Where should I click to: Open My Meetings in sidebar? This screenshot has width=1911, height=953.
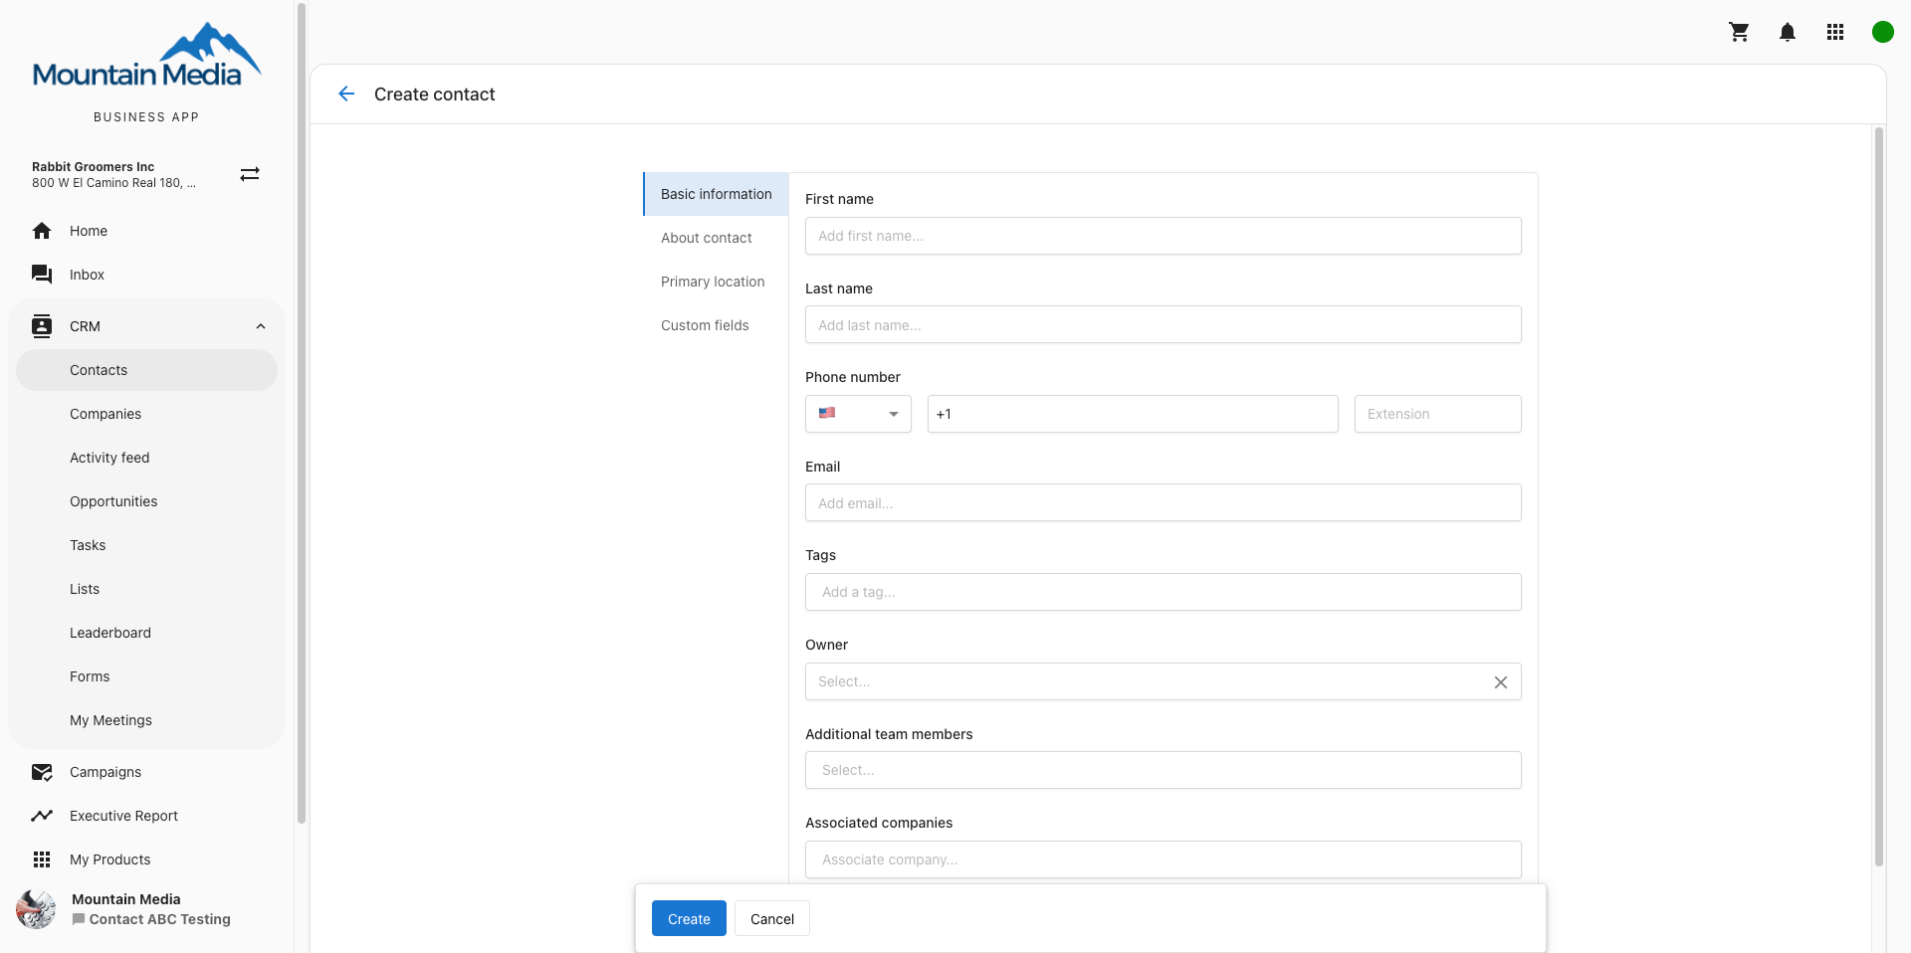146,720
